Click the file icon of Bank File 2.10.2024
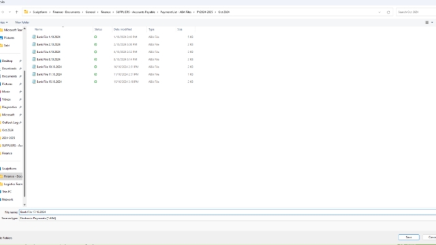Image resolution: width=436 pixels, height=245 pixels. [34, 44]
